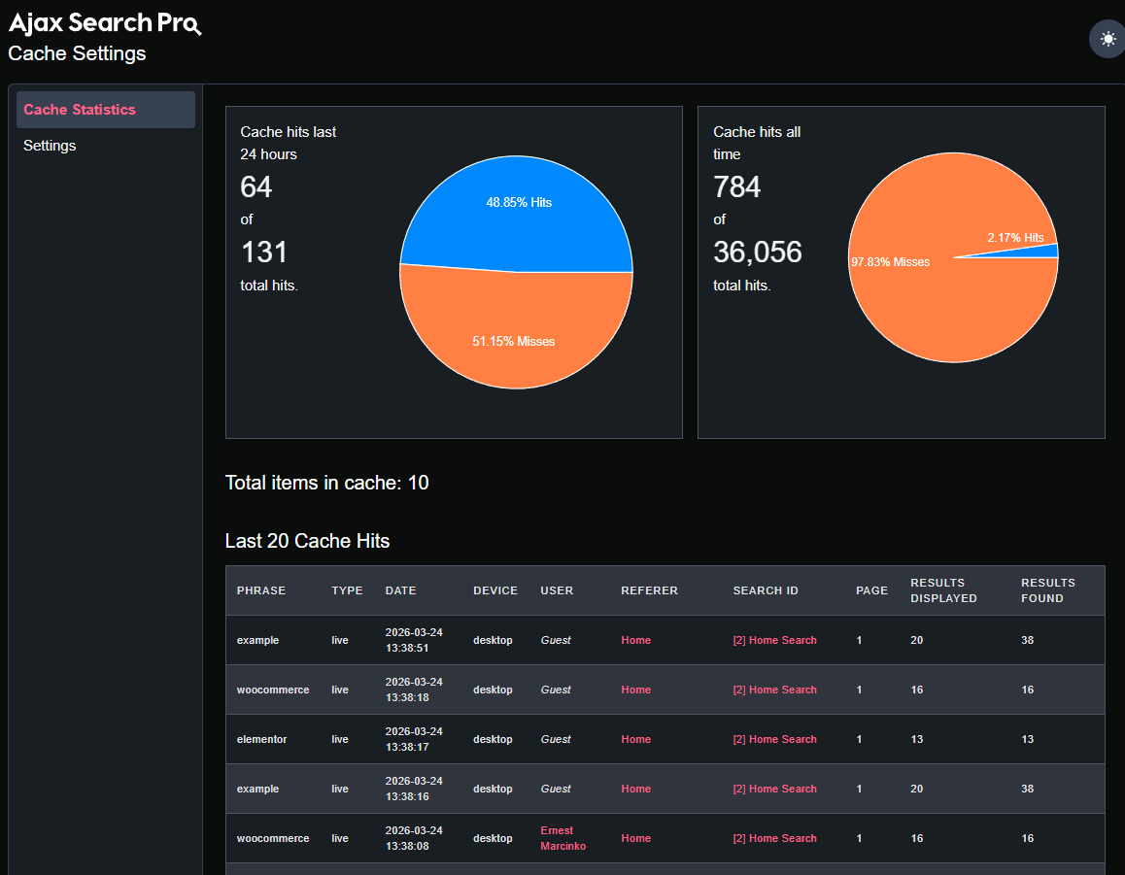Image resolution: width=1125 pixels, height=875 pixels.
Task: Click the Ajax Search Pro logo
Action: pos(104,23)
